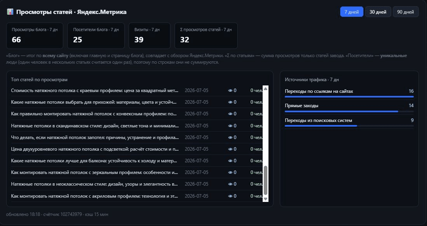This screenshot has height=226, width=427.
Task: Open the article Что делать, если натяжной потолок запотел
Action: [95, 137]
